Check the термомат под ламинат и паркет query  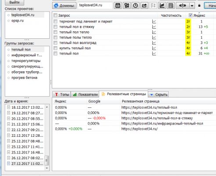coord(55,22)
